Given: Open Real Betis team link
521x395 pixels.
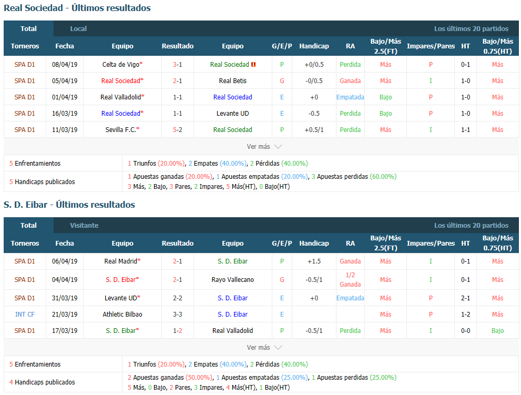Looking at the screenshot, I should click(x=232, y=81).
